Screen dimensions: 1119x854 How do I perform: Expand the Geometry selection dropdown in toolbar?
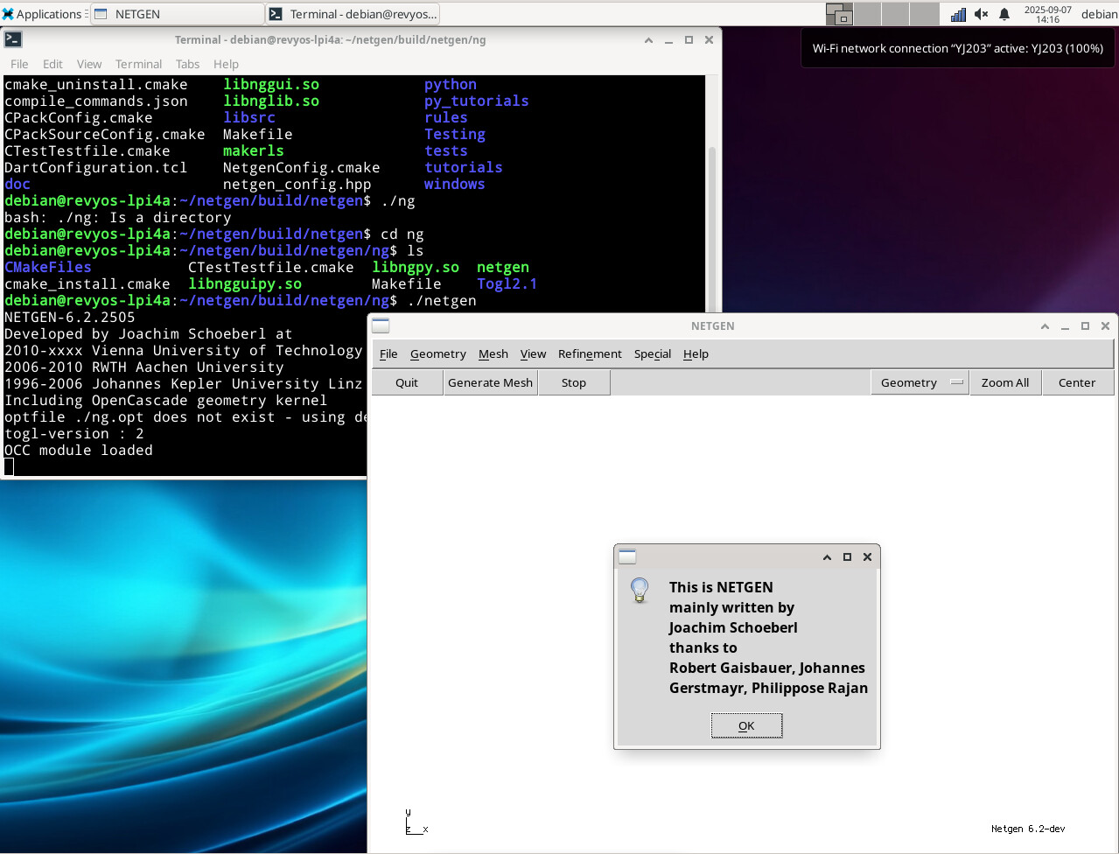pos(920,382)
